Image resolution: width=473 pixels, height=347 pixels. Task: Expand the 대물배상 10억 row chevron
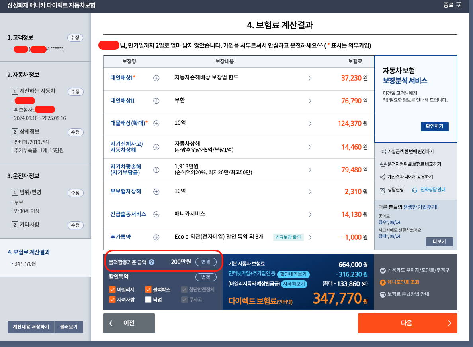click(310, 123)
